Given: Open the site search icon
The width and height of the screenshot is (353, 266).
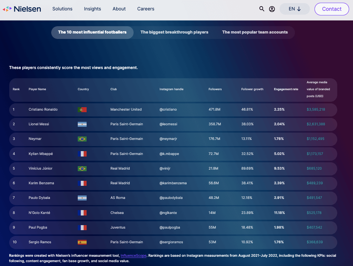Looking at the screenshot, I should click(262, 9).
